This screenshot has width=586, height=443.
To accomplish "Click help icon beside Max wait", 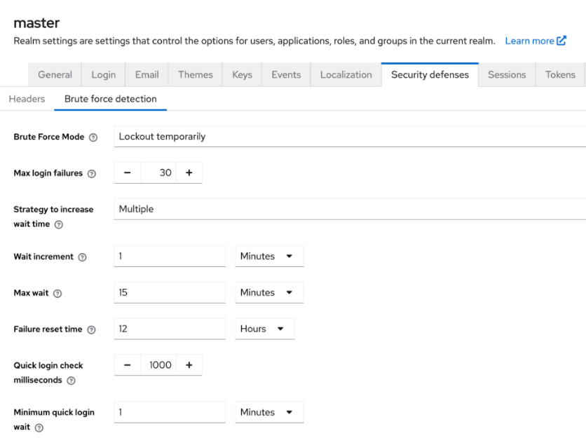I will (x=57, y=294).
